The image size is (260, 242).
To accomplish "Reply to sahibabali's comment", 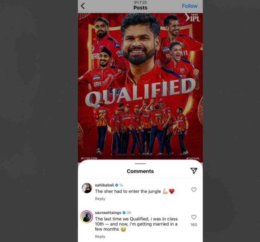I will [x=100, y=199].
